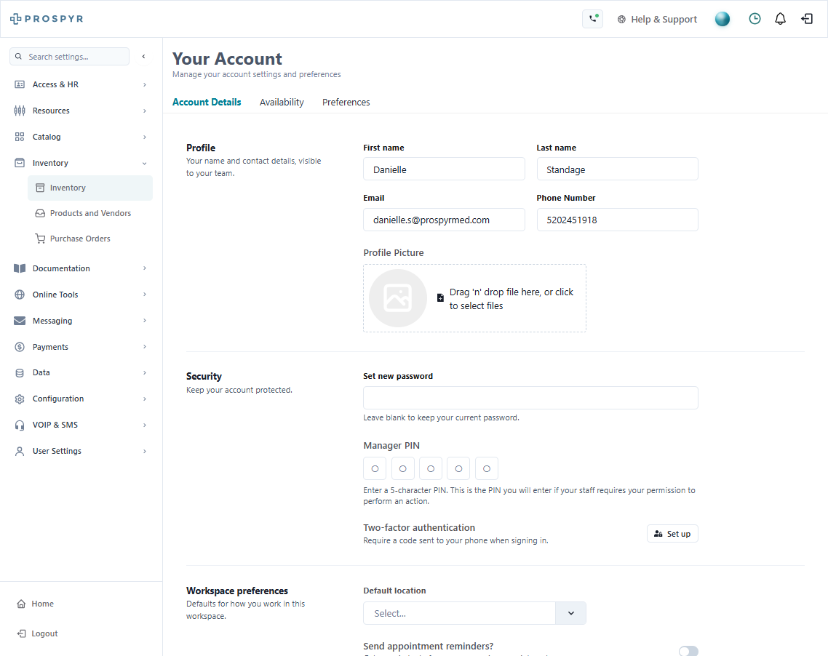The height and width of the screenshot is (656, 828).
Task: Click the Last name input field
Action: coord(617,169)
